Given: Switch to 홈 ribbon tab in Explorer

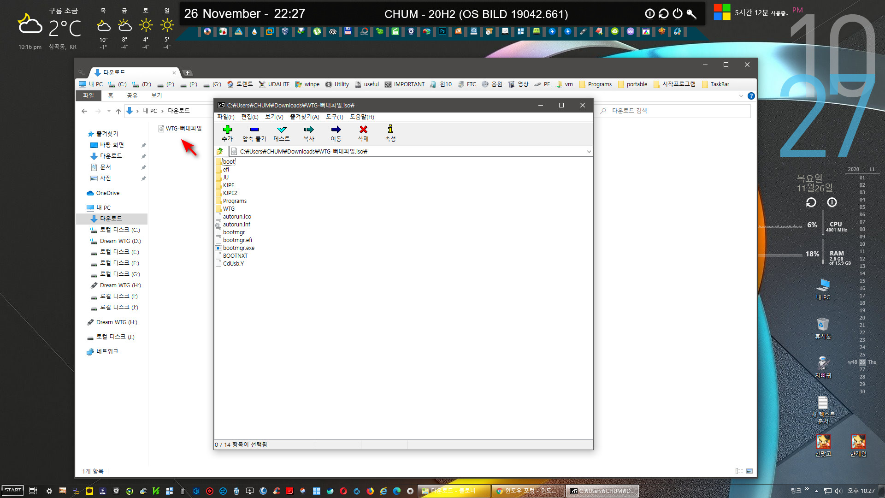Looking at the screenshot, I should coord(111,95).
